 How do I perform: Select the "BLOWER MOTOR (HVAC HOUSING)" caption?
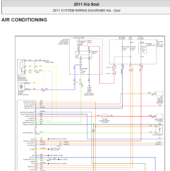pos(23,93)
